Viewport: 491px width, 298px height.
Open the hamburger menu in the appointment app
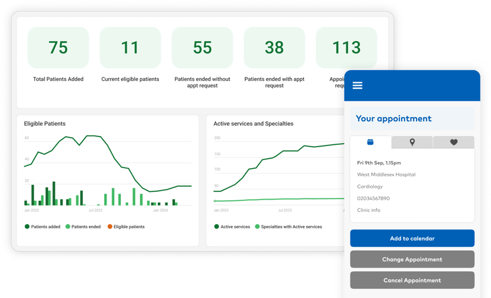357,85
